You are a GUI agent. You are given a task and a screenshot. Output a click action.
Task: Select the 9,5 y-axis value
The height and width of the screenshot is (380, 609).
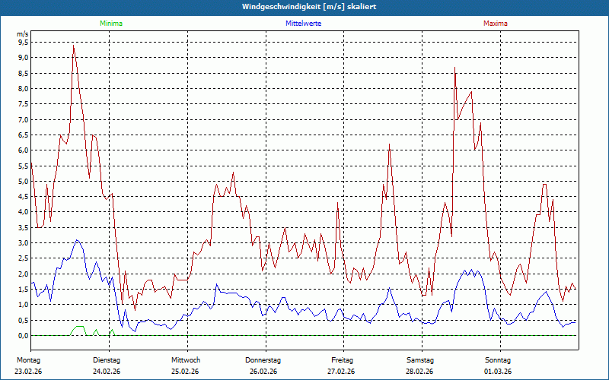[24, 43]
